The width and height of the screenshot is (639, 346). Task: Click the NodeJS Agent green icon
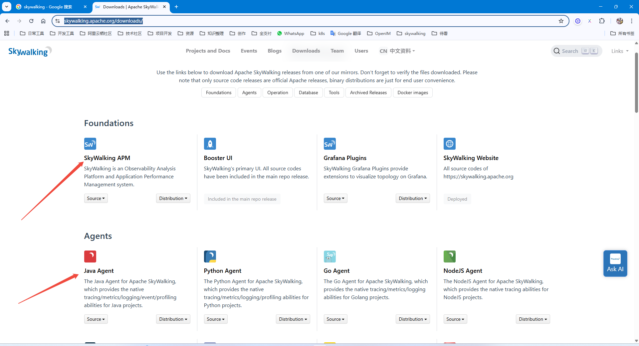click(x=450, y=257)
